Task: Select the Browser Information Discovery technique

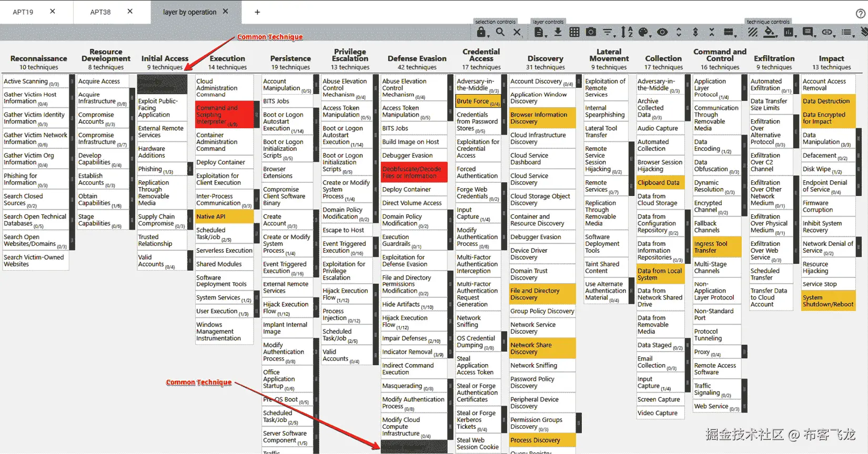Action: [x=542, y=118]
